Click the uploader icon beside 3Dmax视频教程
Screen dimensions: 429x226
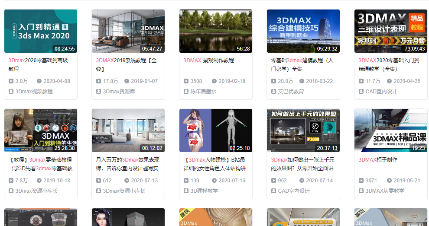[x=11, y=92]
